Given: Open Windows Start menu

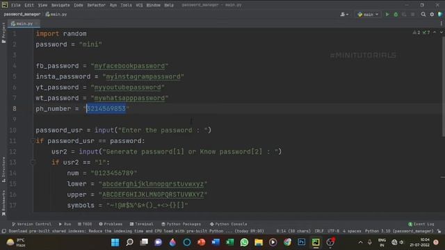Looking at the screenshot, I should click(115, 242).
